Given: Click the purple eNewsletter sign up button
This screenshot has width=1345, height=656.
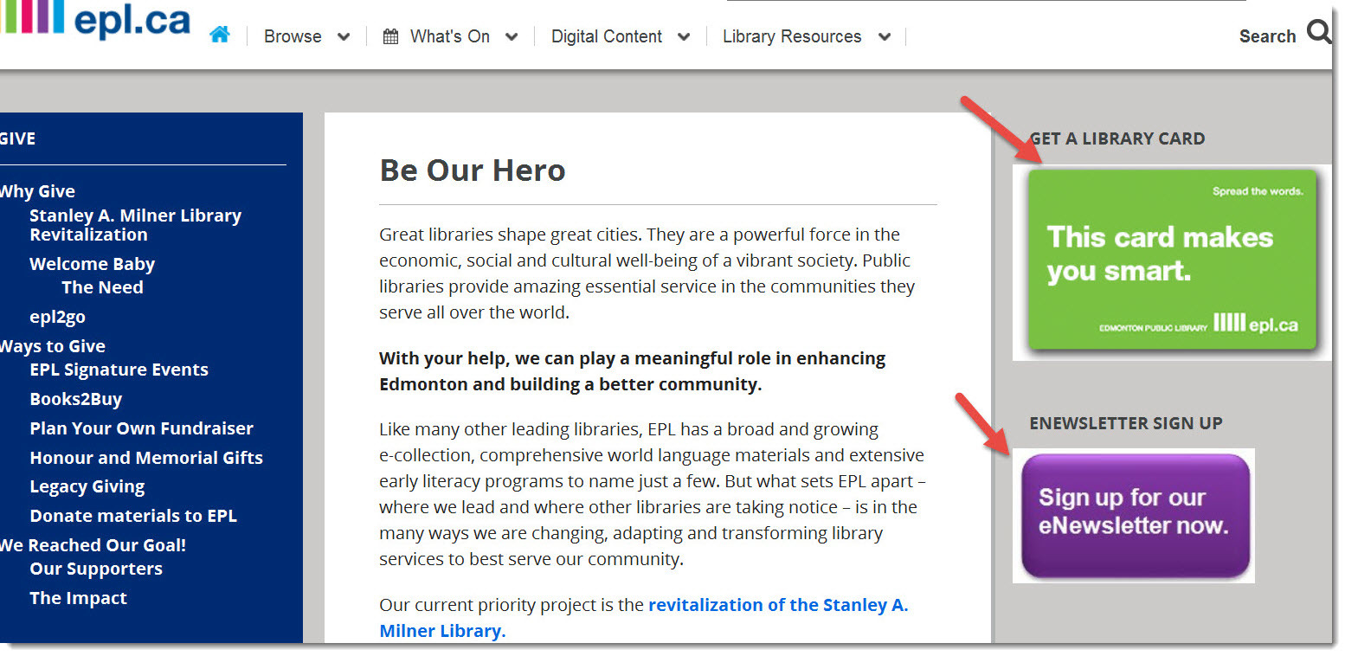Looking at the screenshot, I should (x=1136, y=516).
